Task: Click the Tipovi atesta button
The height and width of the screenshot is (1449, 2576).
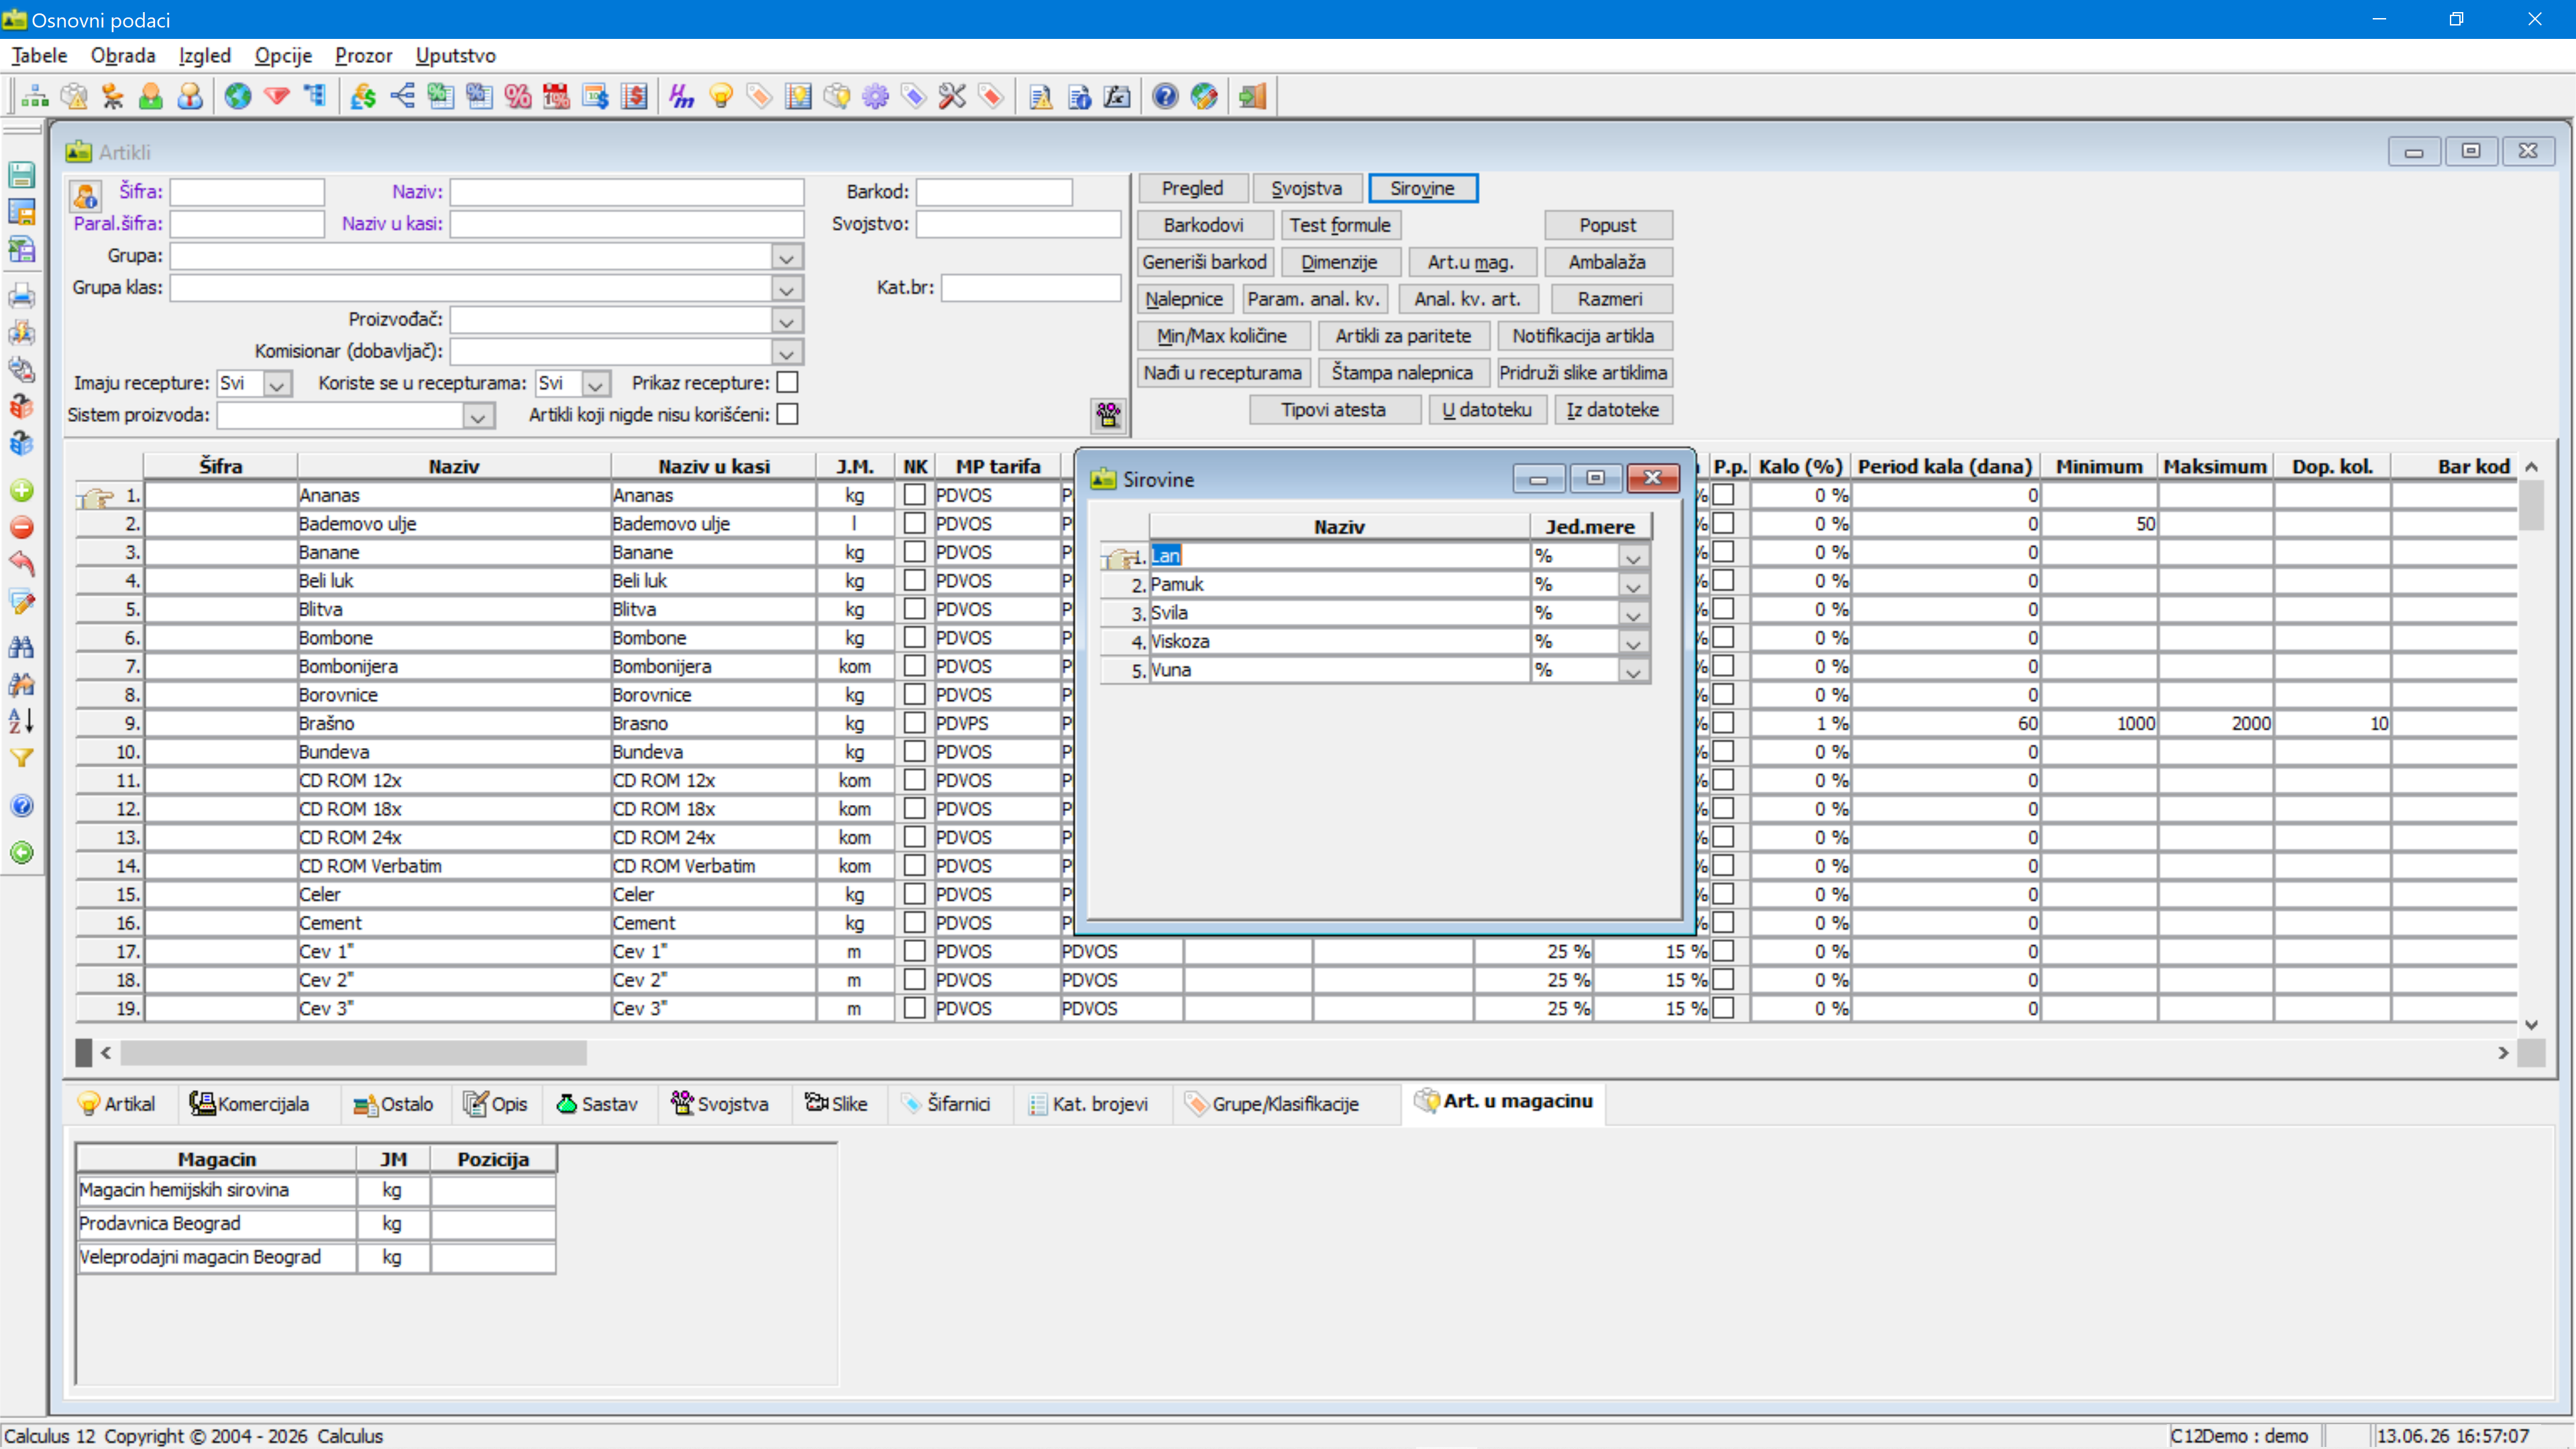Action: tap(1333, 410)
